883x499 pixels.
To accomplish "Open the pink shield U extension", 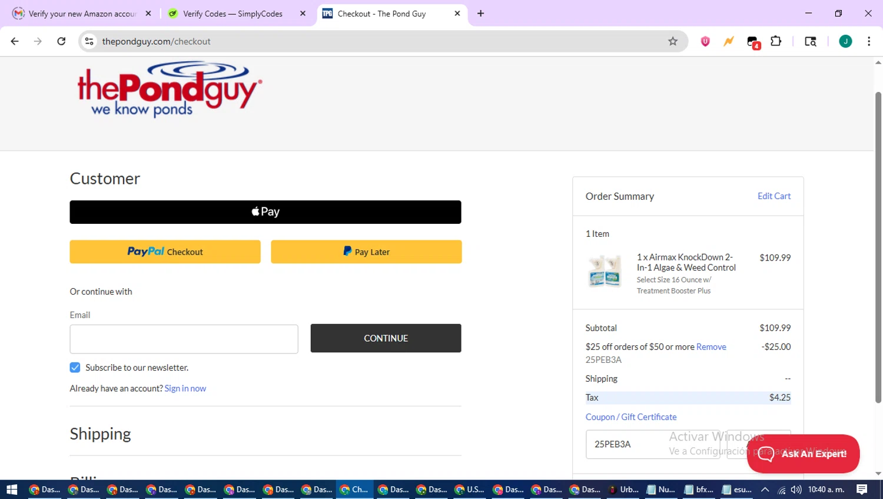I will tap(705, 41).
